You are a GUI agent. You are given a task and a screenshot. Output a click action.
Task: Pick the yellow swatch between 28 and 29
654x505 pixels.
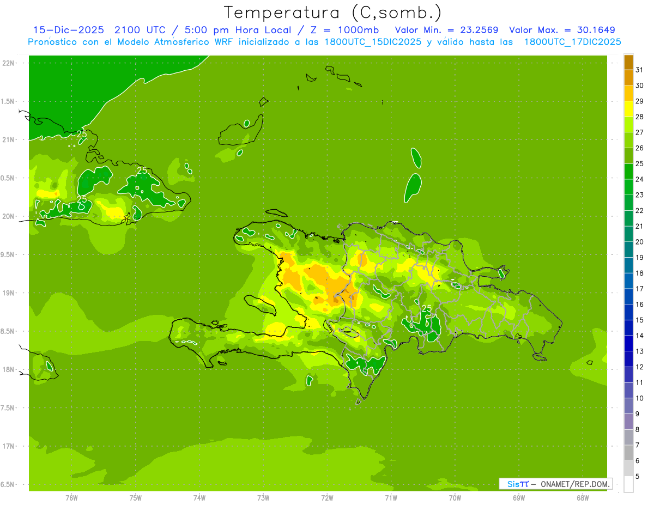(x=628, y=109)
